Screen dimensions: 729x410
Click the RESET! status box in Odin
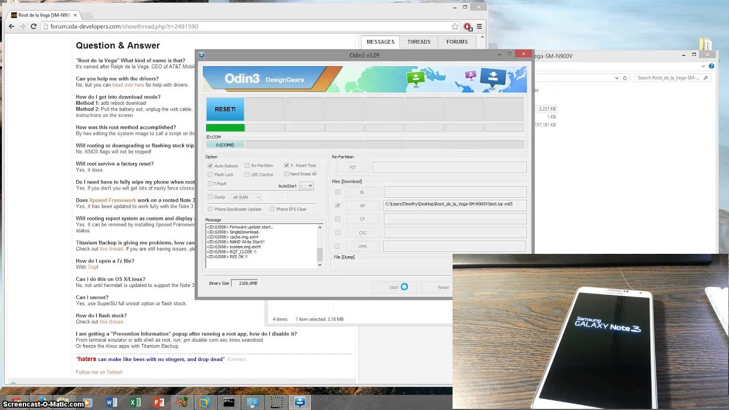click(x=225, y=109)
